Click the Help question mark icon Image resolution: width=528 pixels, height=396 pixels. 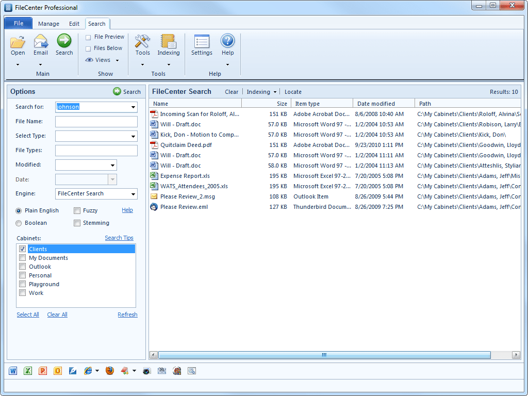(x=227, y=41)
